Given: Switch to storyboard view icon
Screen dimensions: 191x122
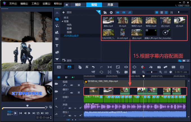Looking at the screenshot, I should tap(59, 67).
